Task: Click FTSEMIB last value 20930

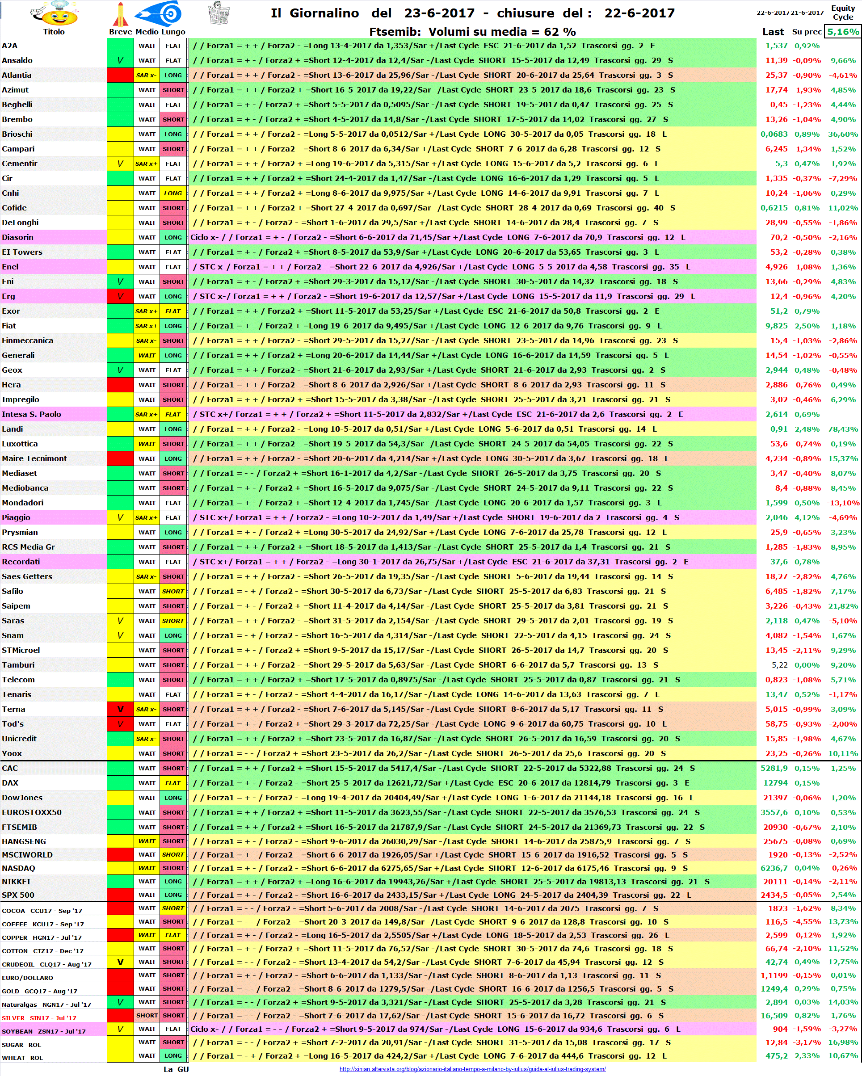Action: [776, 827]
